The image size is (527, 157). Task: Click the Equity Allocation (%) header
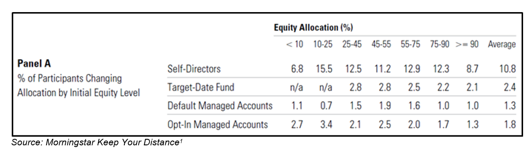coord(313,28)
